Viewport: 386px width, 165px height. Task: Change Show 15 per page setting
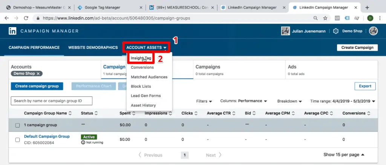344,155
